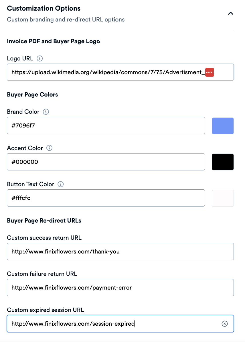Click the Logo URL label text

tap(20, 58)
